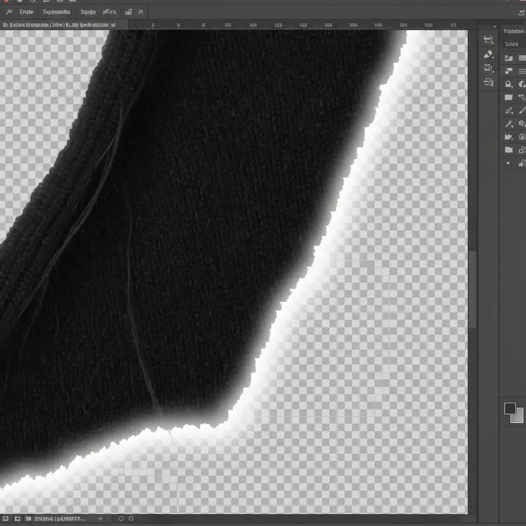Click the topmost icon in the narrow side strip
Image resolution: width=526 pixels, height=526 pixels.
[x=489, y=40]
